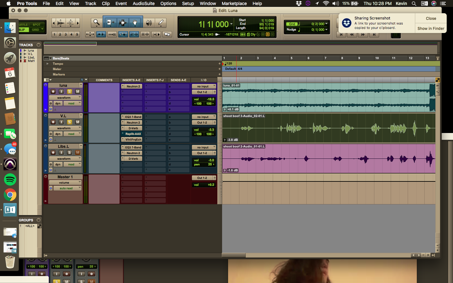Open the Track menu
Image resolution: width=453 pixels, height=283 pixels.
coord(90,3)
